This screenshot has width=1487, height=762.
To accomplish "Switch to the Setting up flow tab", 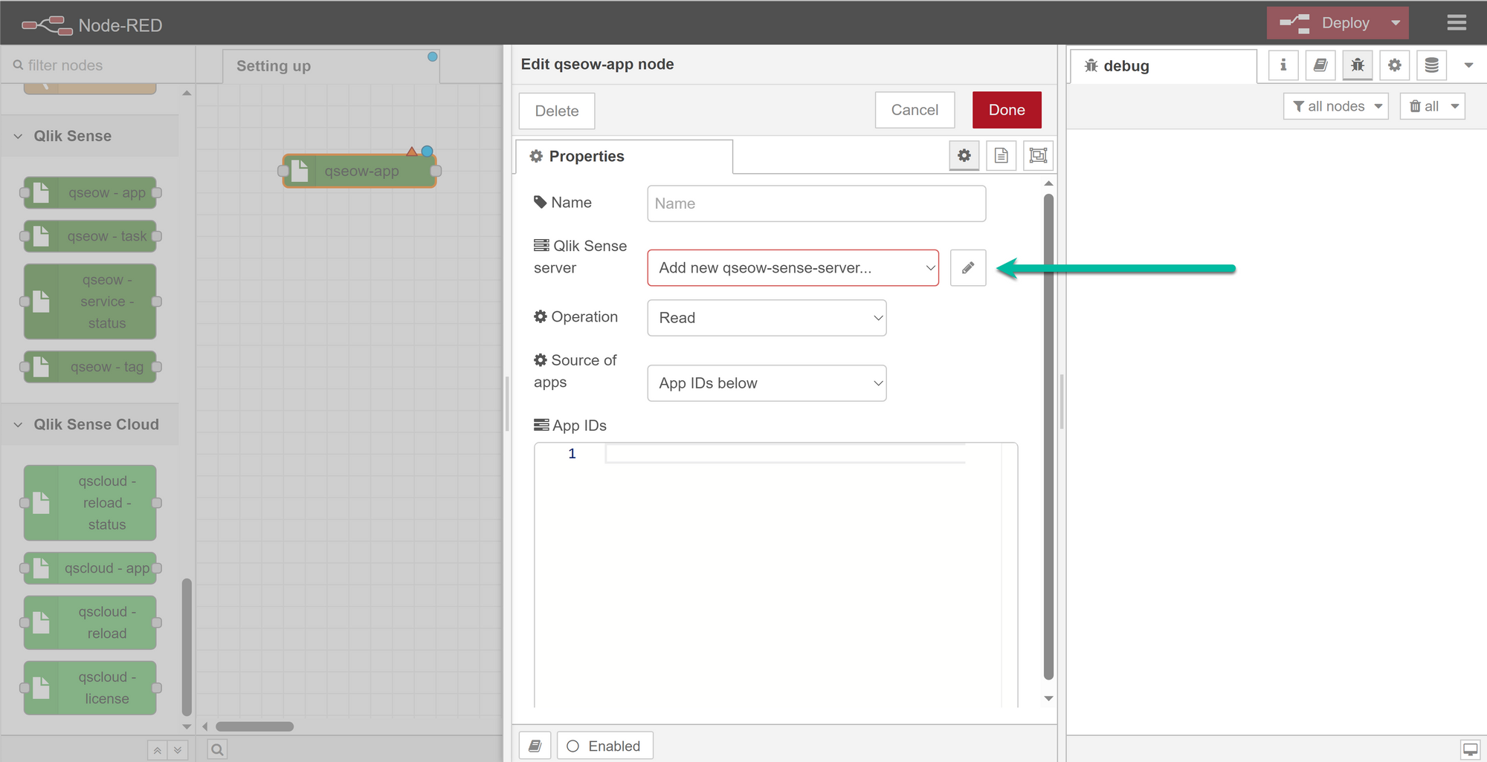I will pyautogui.click(x=330, y=65).
